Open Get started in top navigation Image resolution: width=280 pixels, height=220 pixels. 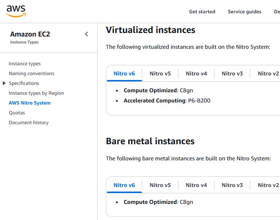pyautogui.click(x=202, y=12)
